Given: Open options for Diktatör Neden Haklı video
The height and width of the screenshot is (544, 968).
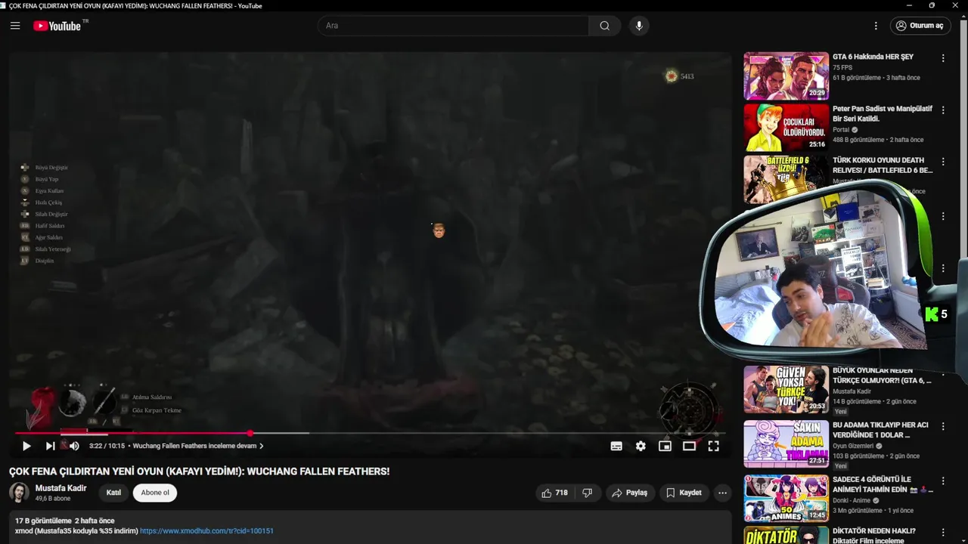Looking at the screenshot, I should click(943, 533).
